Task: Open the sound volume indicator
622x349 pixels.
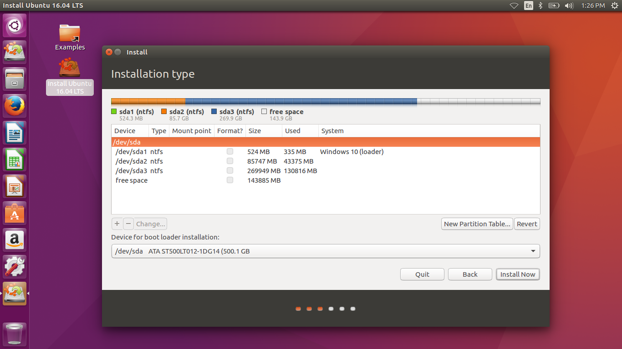Action: click(569, 5)
